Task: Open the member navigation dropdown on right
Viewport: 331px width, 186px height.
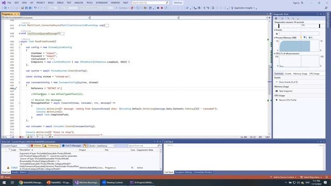Action: coord(223,18)
